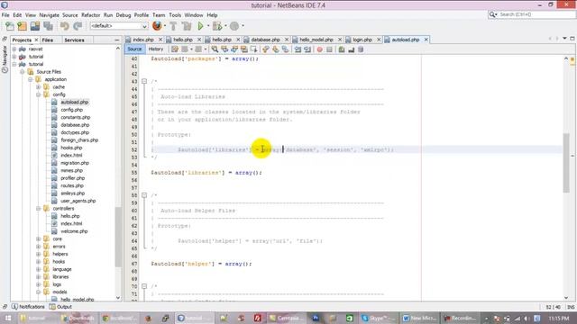
Task: Switch to the Files panel tab
Action: [48, 40]
